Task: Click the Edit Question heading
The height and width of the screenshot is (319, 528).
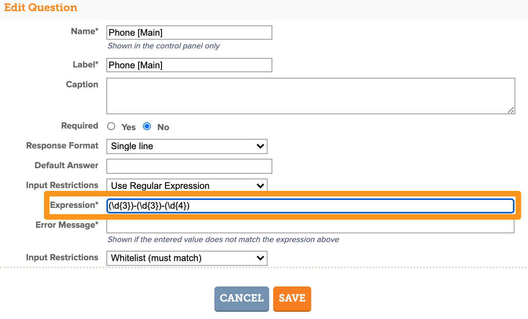Action: coord(40,8)
